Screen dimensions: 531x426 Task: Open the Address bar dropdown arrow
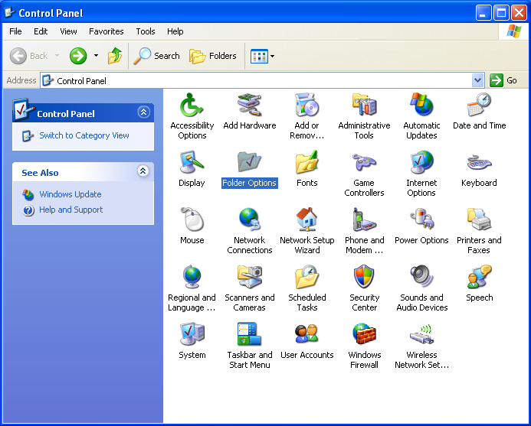click(x=477, y=80)
